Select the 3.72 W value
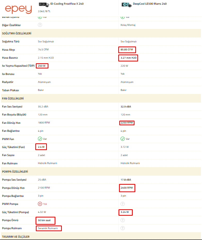Screen dimensions: 202x240 tap(125, 147)
